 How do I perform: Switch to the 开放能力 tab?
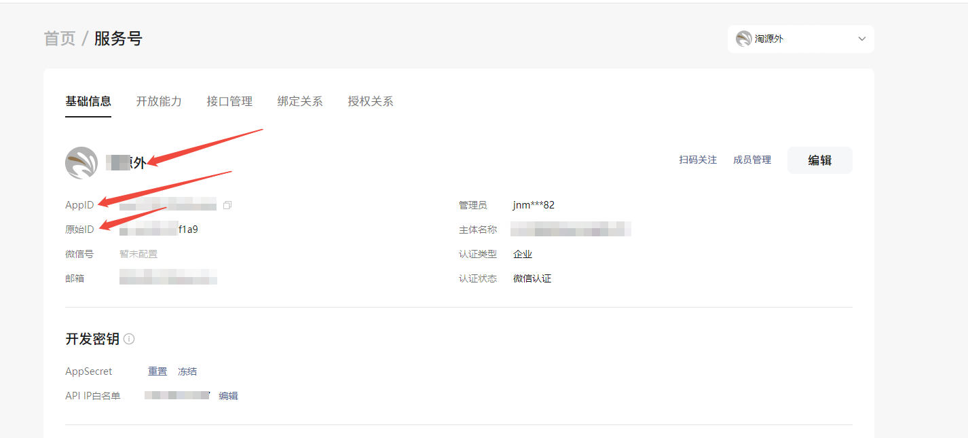point(159,101)
